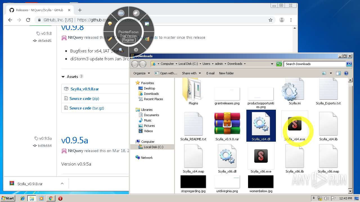Select Scylla_x64.exe file

pyautogui.click(x=294, y=126)
